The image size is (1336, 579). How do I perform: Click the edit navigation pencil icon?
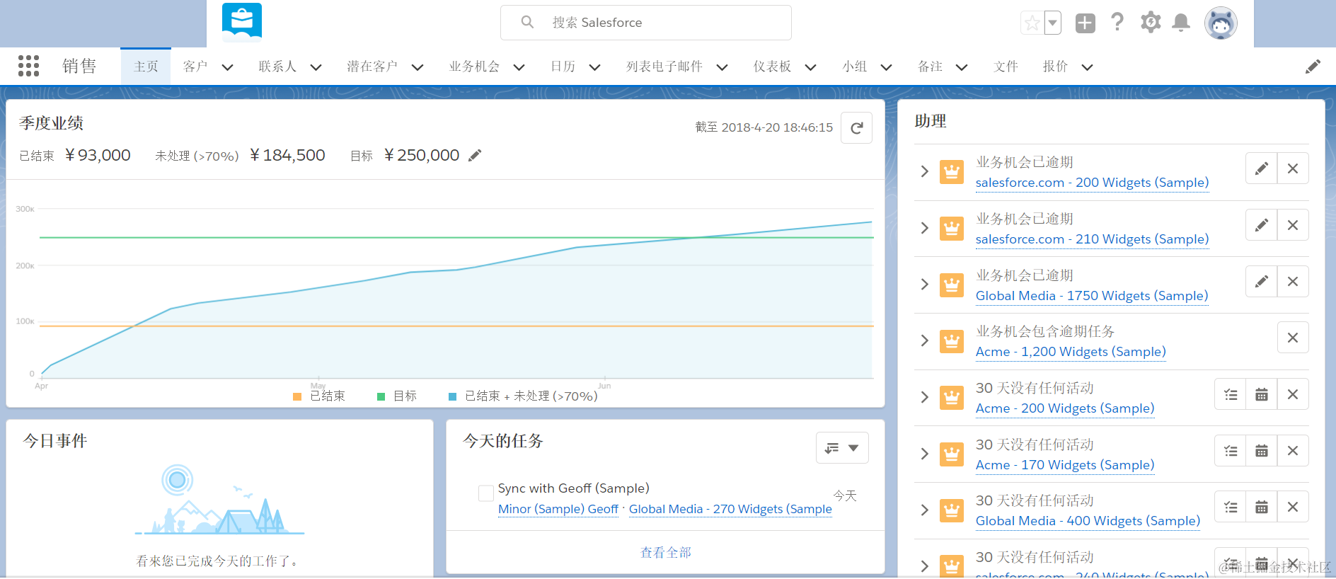click(x=1313, y=67)
